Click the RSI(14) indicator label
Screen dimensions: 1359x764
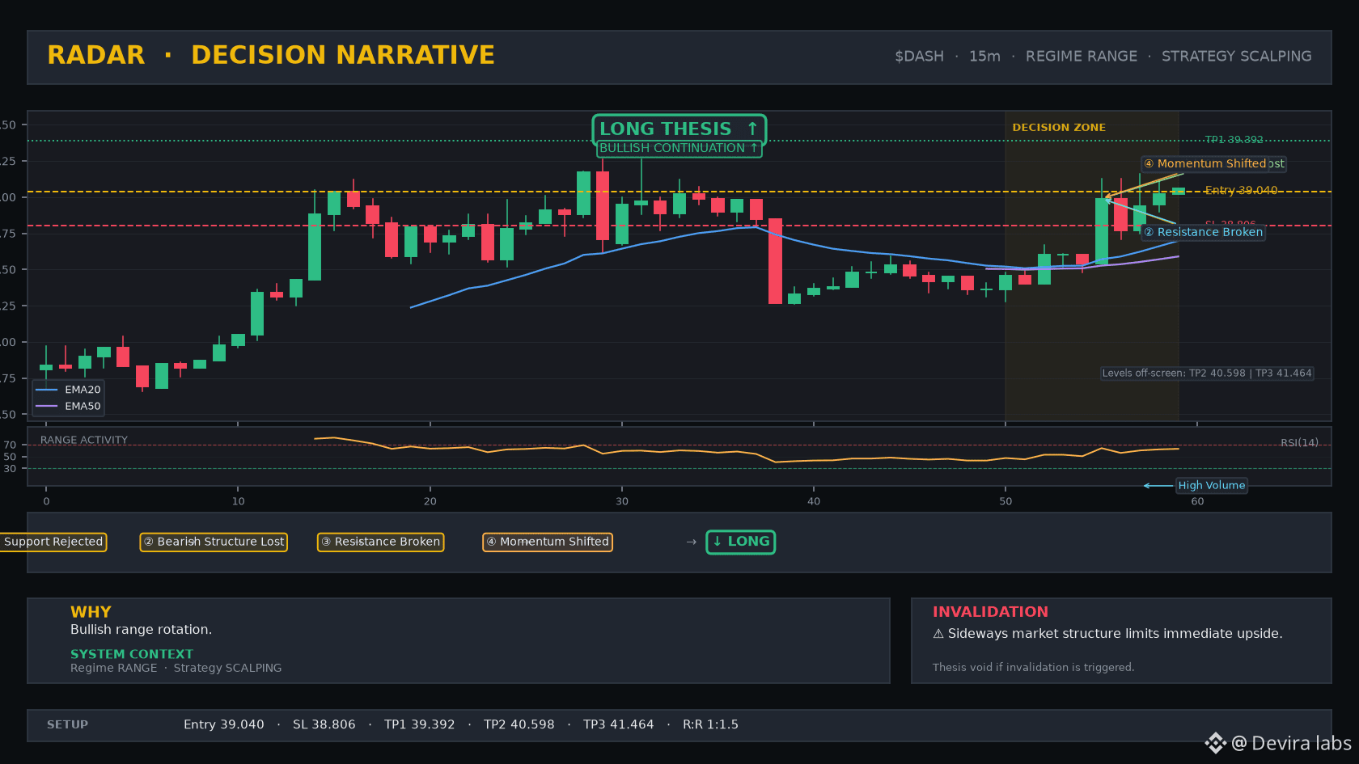tap(1299, 442)
